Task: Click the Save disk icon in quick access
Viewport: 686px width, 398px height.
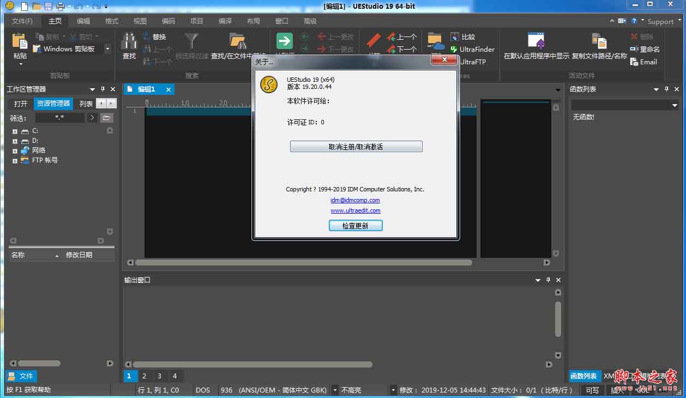Action: (49, 7)
